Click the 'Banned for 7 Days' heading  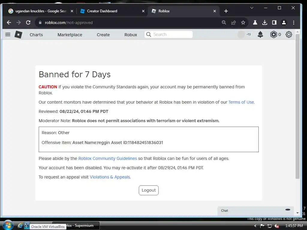coord(75,75)
